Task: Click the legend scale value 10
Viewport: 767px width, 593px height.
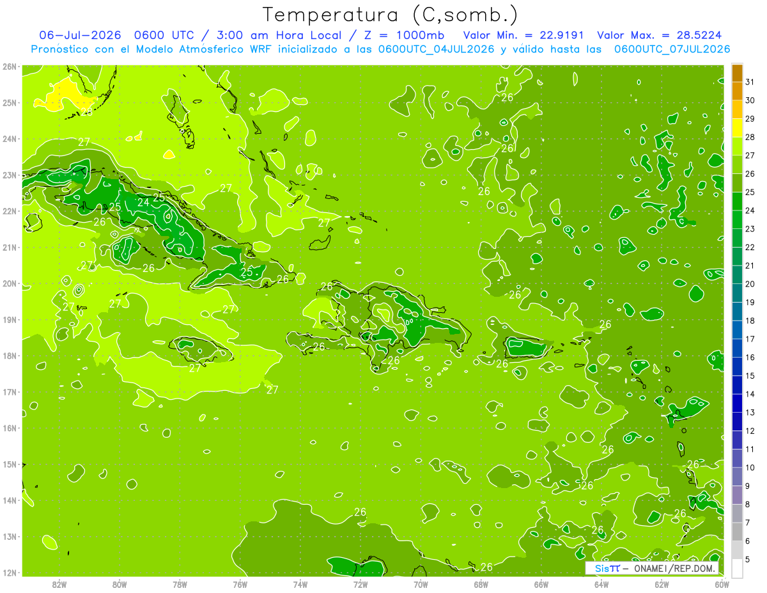Action: (x=750, y=468)
